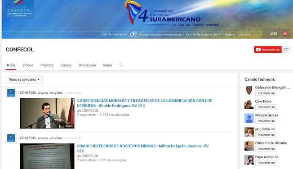Open the WEB link in banner

(274, 34)
